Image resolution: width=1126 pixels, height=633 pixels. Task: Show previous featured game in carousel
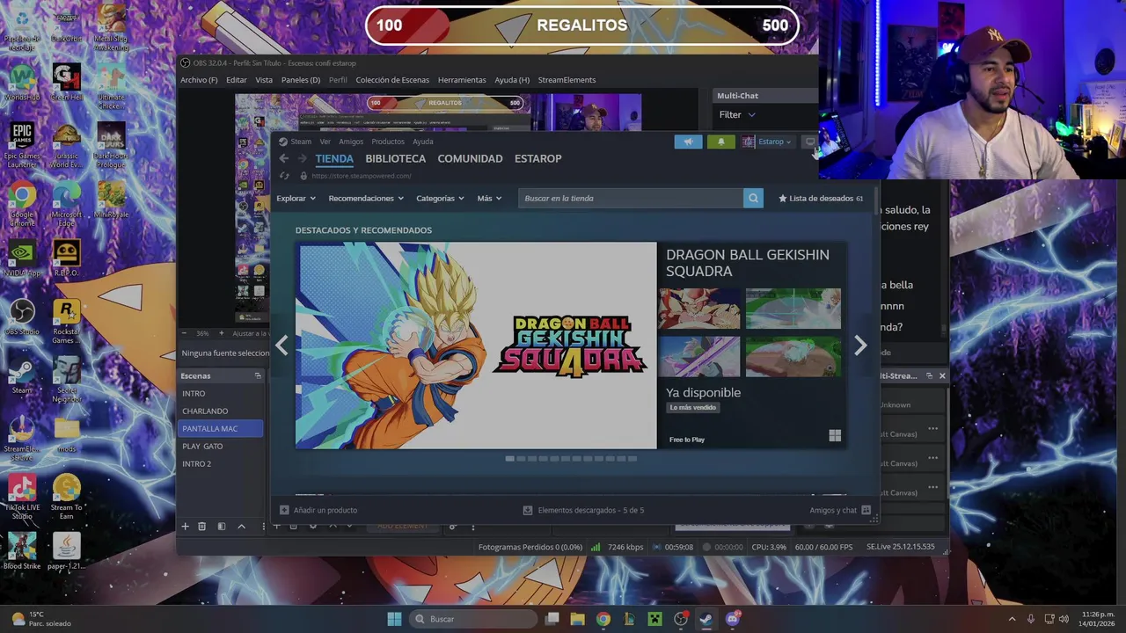[x=281, y=346]
